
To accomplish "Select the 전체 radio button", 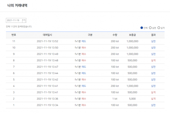I will (142, 28).
